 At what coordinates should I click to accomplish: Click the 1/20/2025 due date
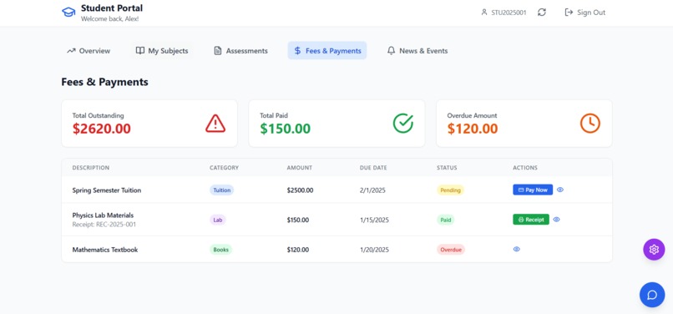374,250
